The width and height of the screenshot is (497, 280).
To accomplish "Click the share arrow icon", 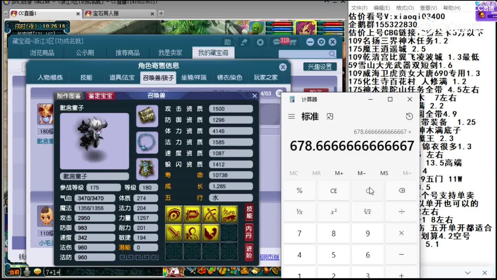I will [x=244, y=42].
